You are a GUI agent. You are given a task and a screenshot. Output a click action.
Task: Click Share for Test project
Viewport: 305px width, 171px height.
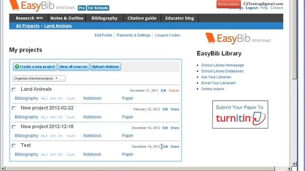point(175,147)
